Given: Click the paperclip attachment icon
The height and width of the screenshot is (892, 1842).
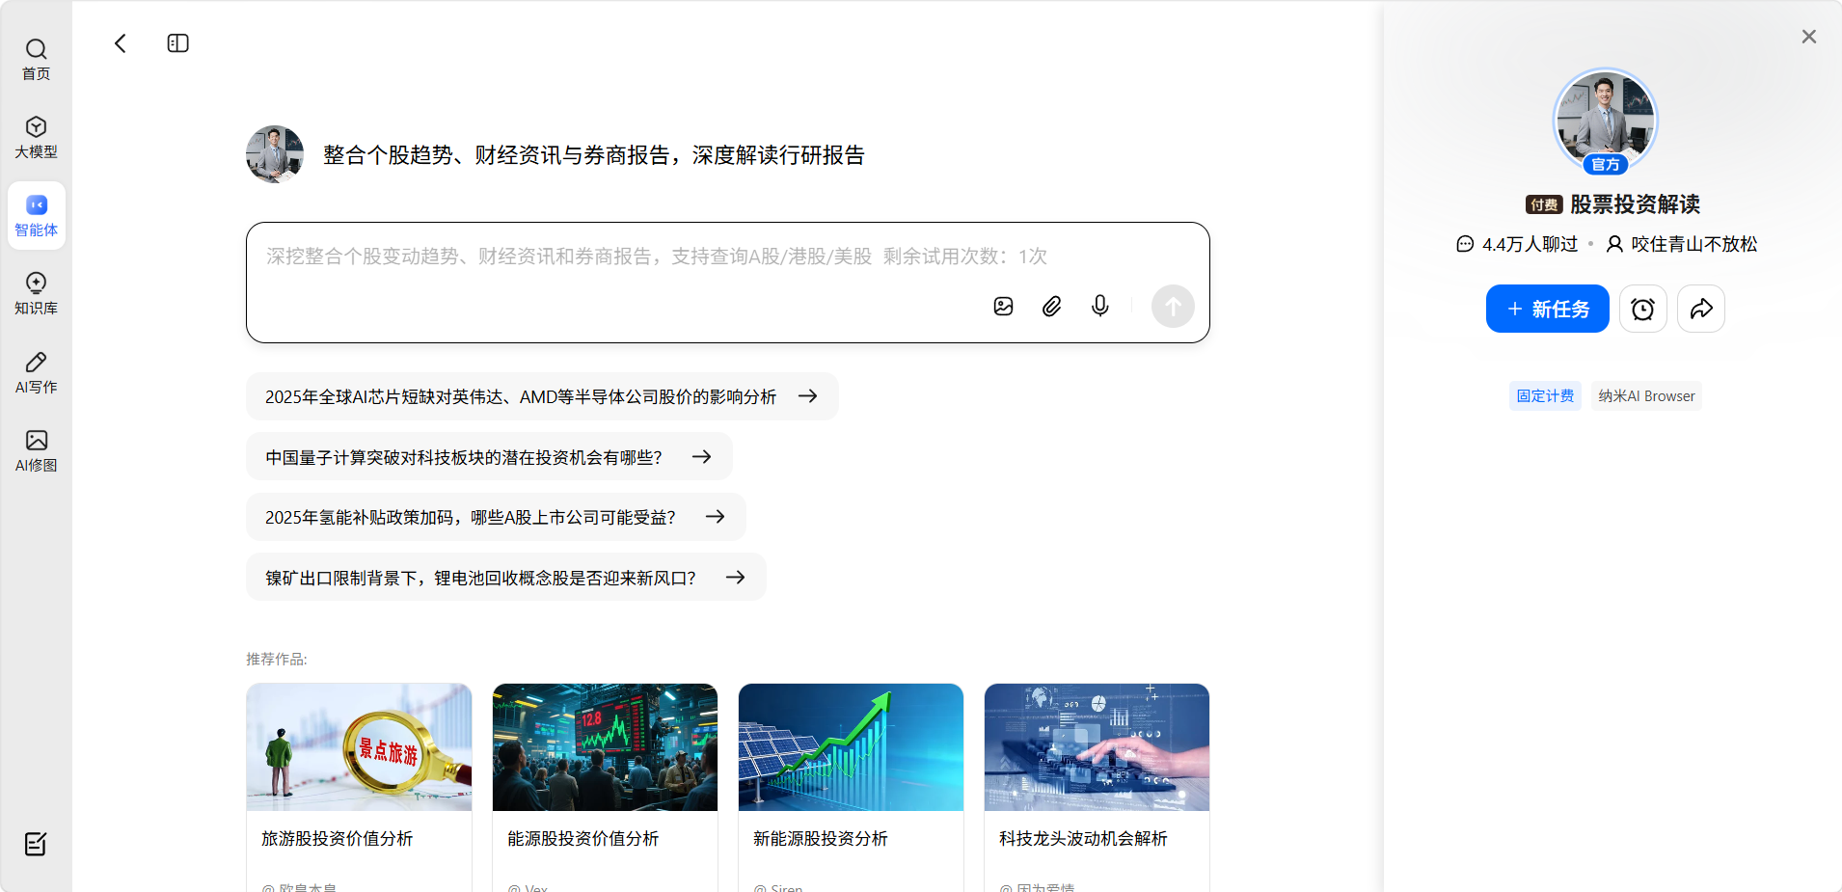Looking at the screenshot, I should pyautogui.click(x=1051, y=307).
